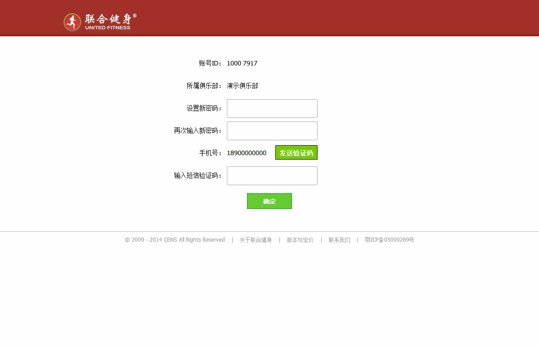Viewport: 539px width, 347px height.
Task: Open the 关于联合健身 footer link
Action: (x=256, y=240)
